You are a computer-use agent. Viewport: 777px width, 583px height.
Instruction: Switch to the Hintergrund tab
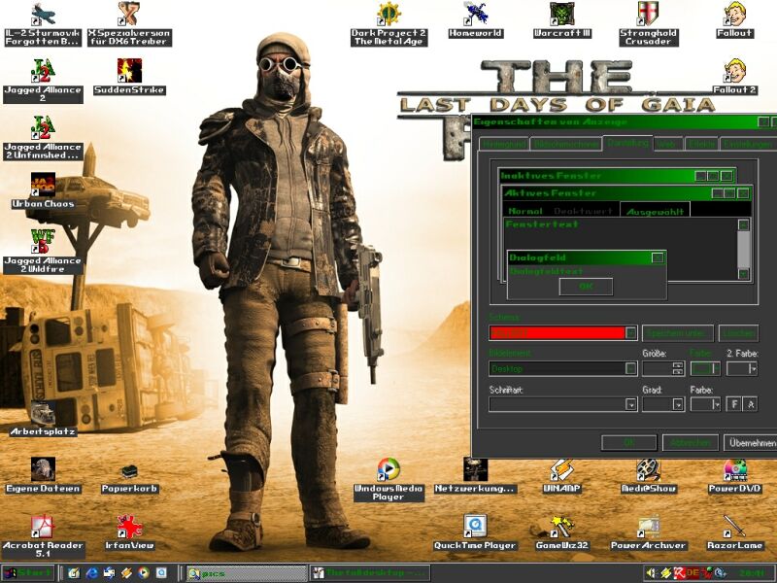click(x=503, y=144)
